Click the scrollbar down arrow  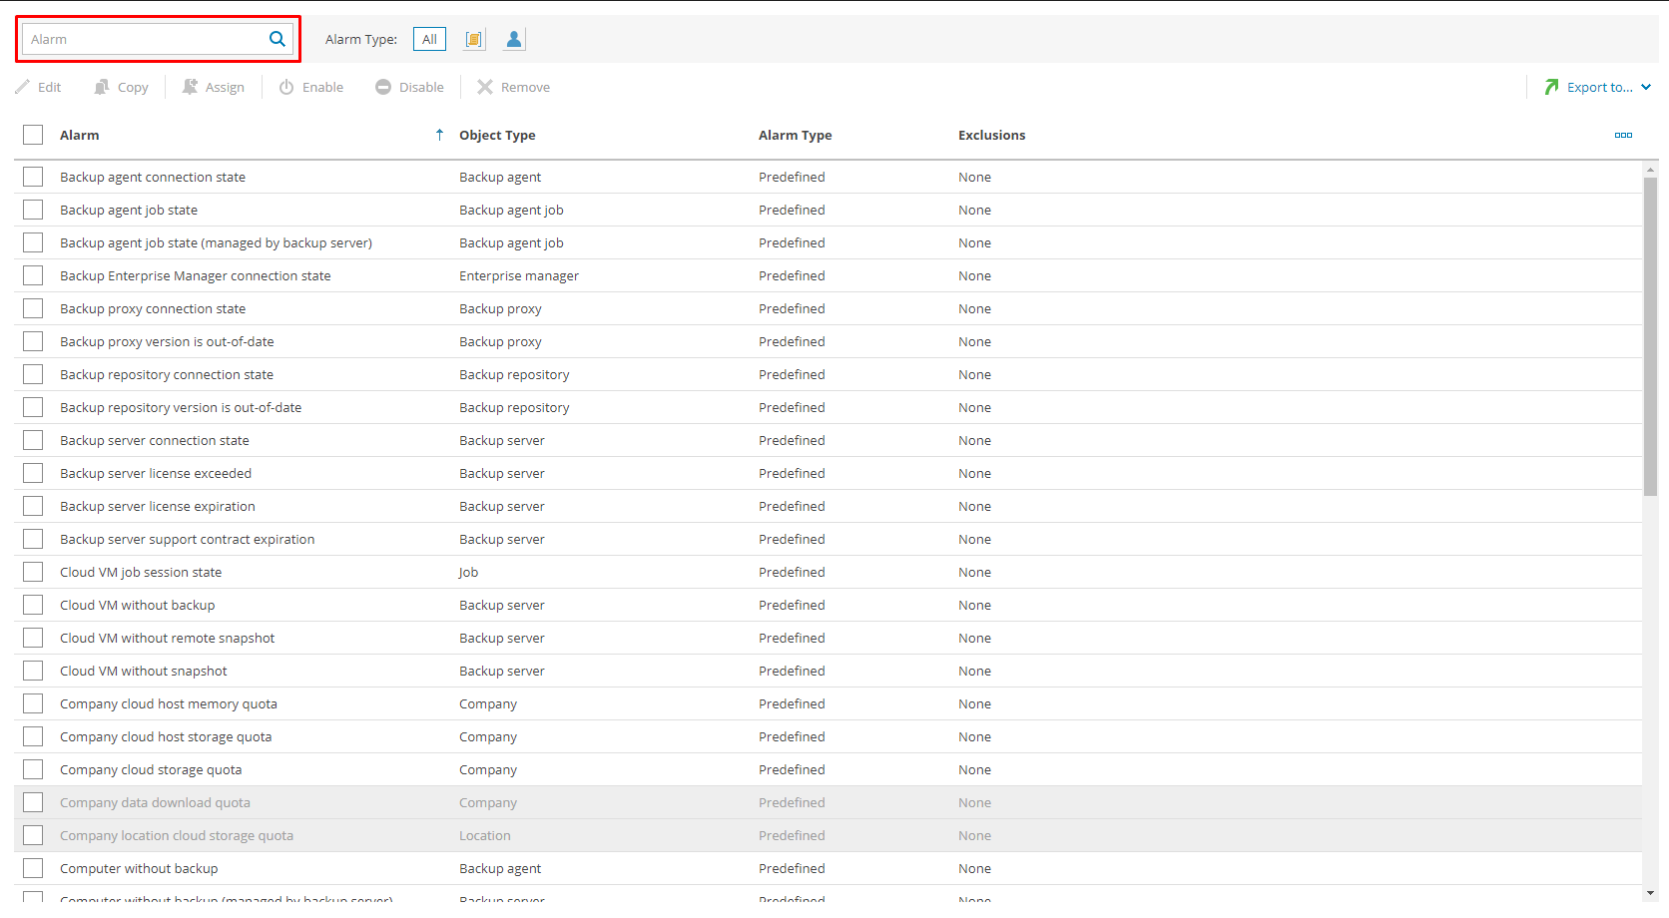[x=1650, y=893]
